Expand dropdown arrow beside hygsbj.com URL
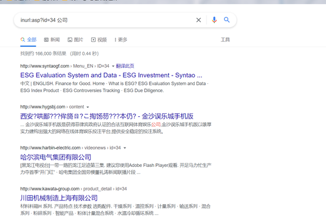 coord(88,107)
